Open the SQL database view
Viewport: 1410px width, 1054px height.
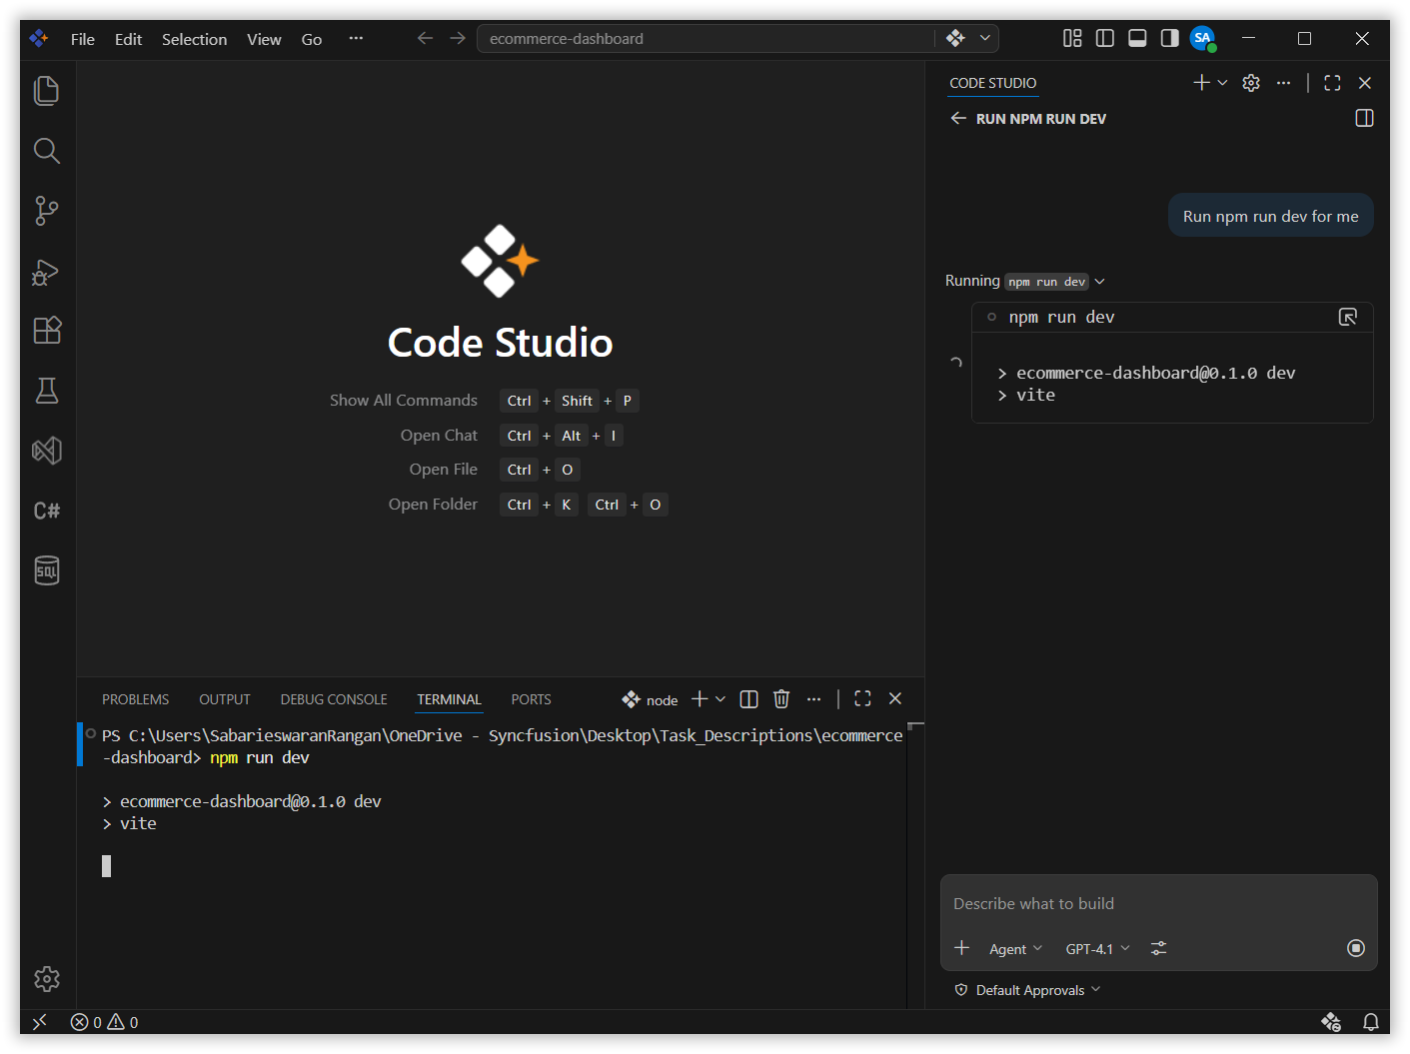[47, 570]
